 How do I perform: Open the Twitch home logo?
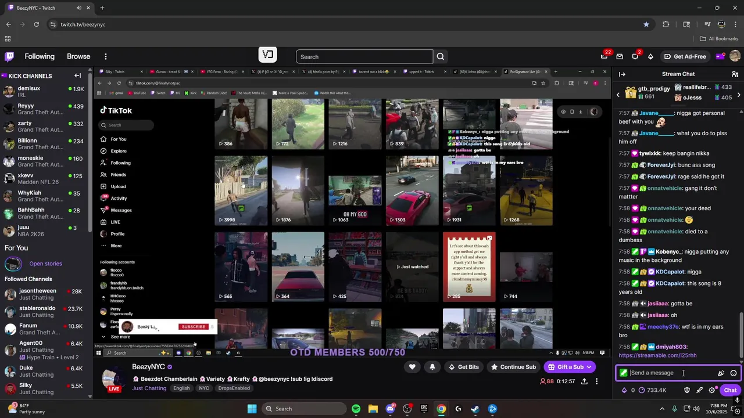click(x=9, y=56)
